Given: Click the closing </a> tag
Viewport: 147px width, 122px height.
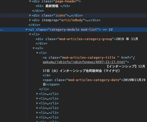Looking at the screenshot, I should coord(47,75).
